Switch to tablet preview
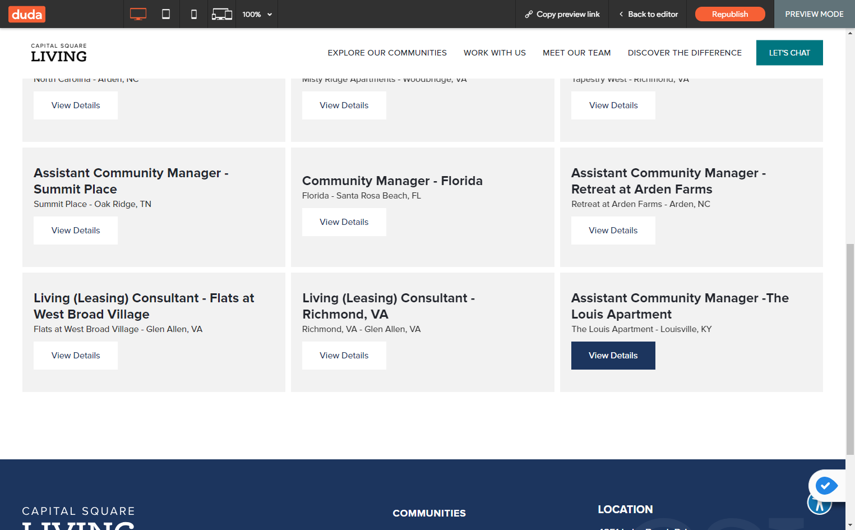 pyautogui.click(x=166, y=14)
